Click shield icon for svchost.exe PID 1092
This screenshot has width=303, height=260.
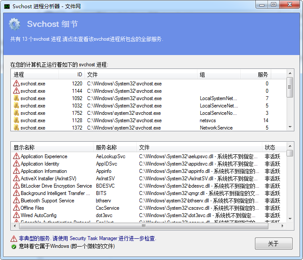click(x=16, y=98)
